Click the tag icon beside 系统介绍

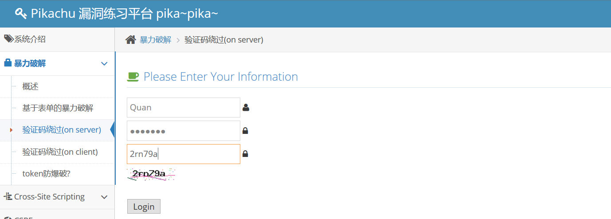pyautogui.click(x=8, y=39)
